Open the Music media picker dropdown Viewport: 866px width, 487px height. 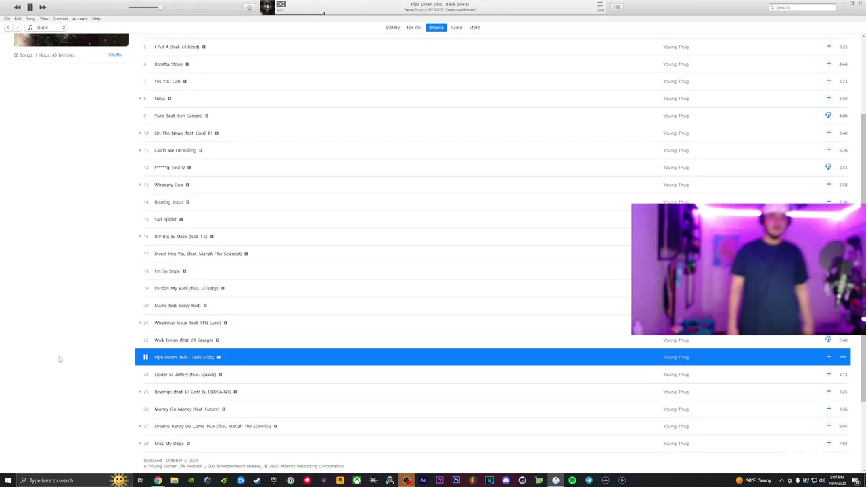tap(47, 28)
